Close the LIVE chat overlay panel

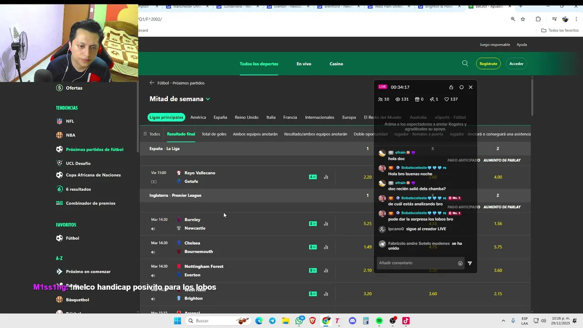[471, 87]
